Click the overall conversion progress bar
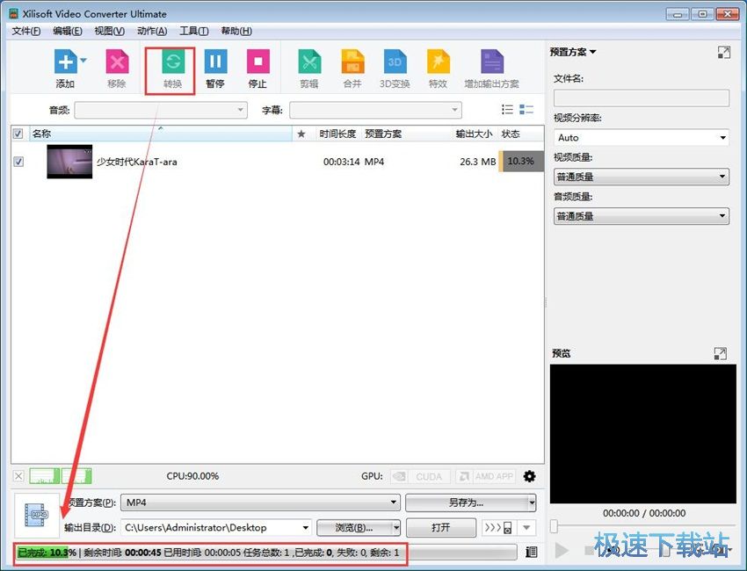Viewport: 747px width, 571px height. pos(267,553)
